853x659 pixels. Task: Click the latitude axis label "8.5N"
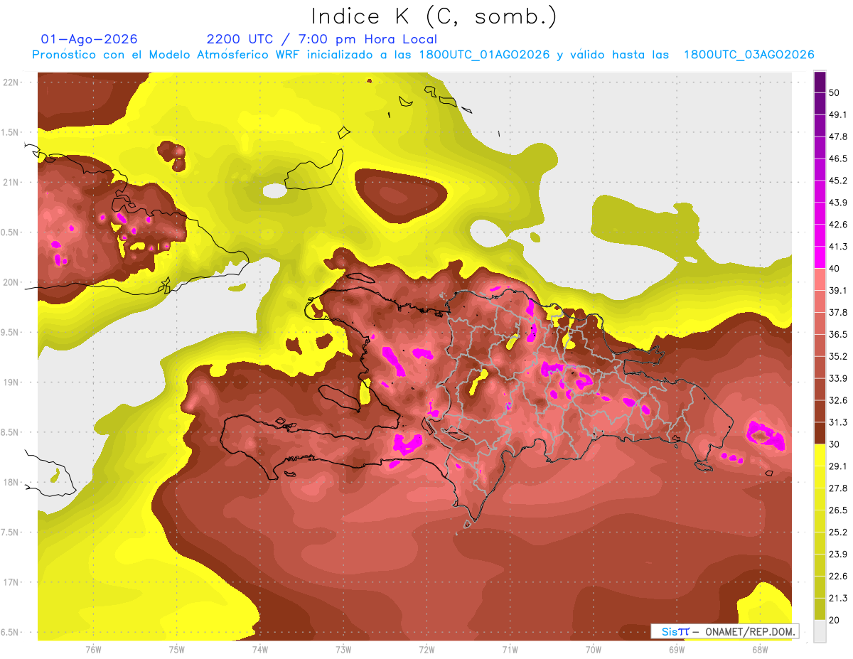click(11, 432)
